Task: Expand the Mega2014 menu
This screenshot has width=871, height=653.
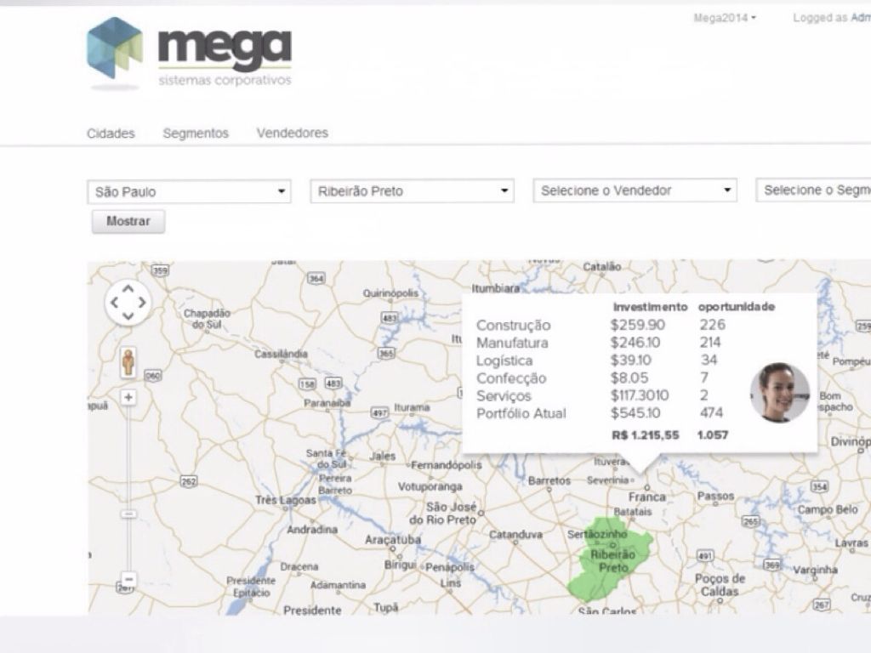Action: coord(725,18)
